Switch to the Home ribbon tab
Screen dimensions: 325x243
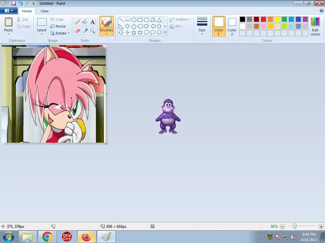click(27, 11)
